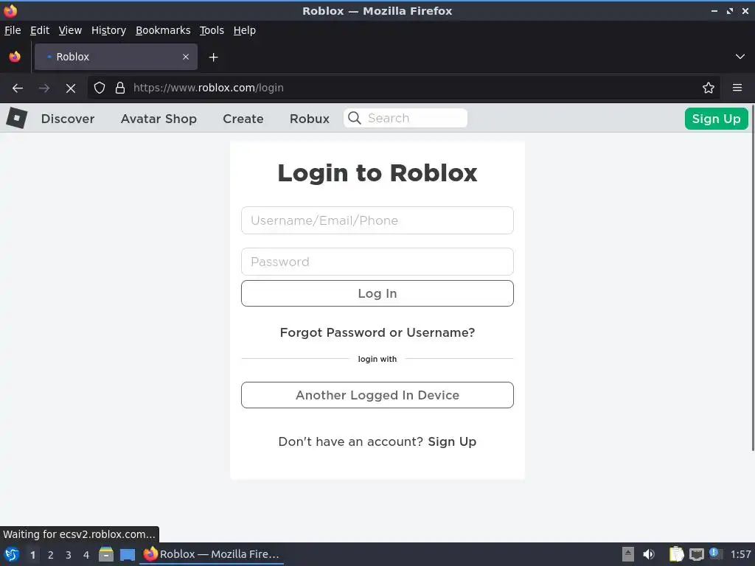755x566 pixels.
Task: Click the removable media eject tray icon
Action: (x=628, y=554)
